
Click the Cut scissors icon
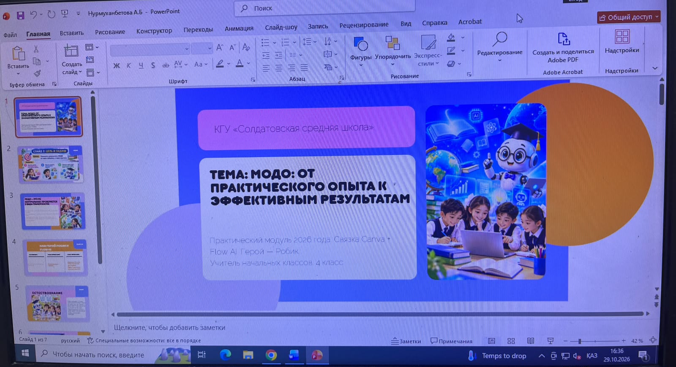point(36,49)
